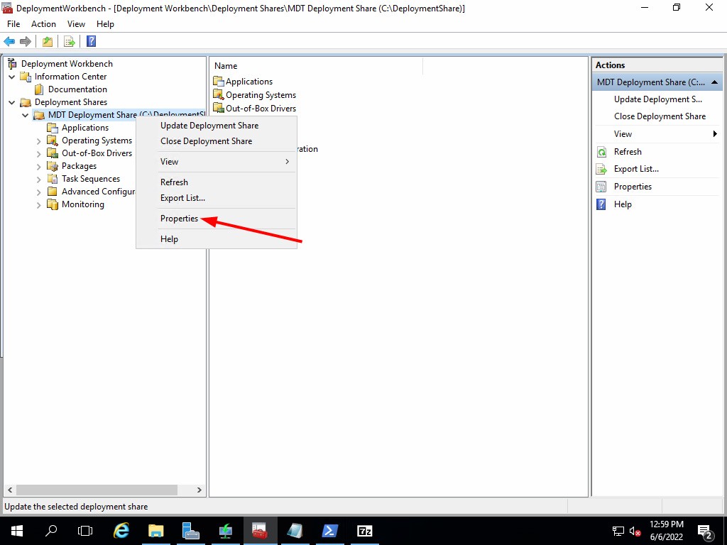The image size is (727, 545).
Task: Click the blue Help toolbar icon
Action: tap(91, 41)
